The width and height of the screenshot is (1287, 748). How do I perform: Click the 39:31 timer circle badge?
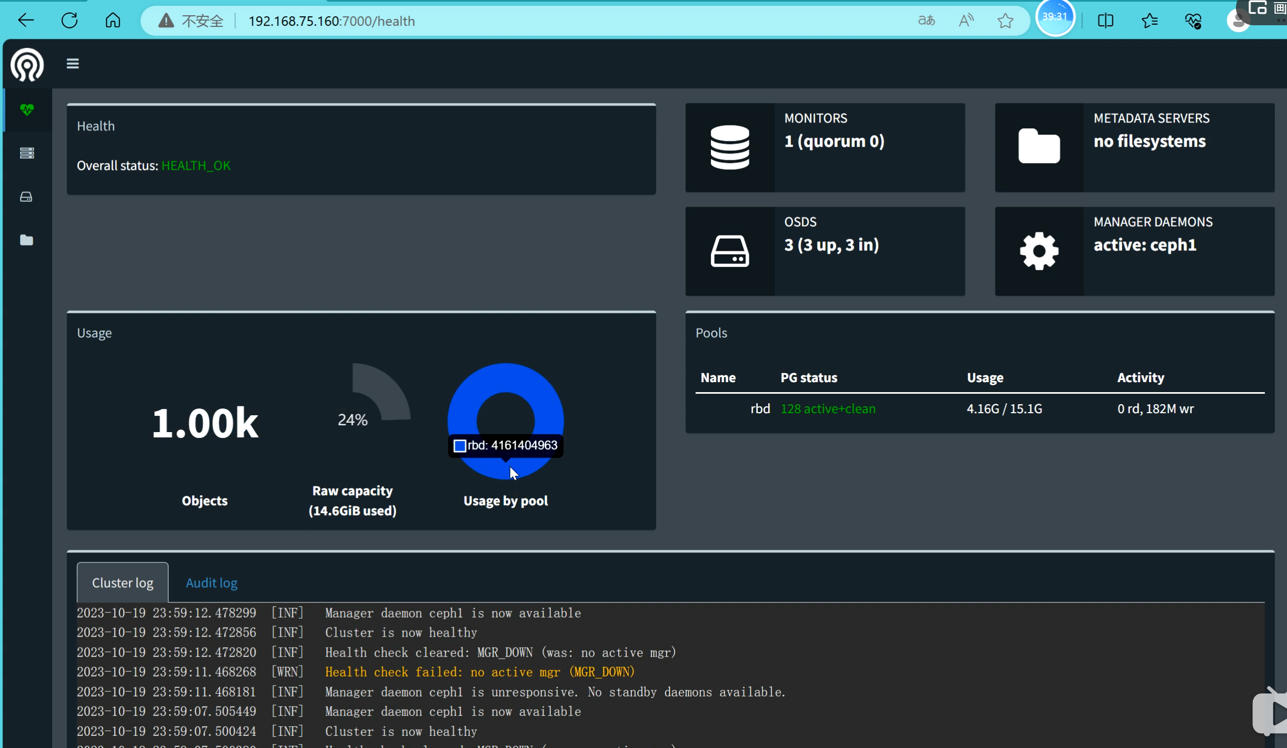[1055, 17]
